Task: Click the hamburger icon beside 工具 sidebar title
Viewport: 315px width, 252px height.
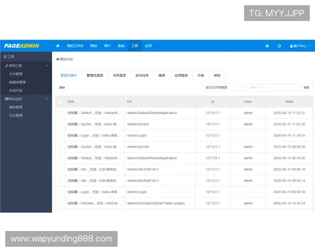Action: tap(5, 56)
